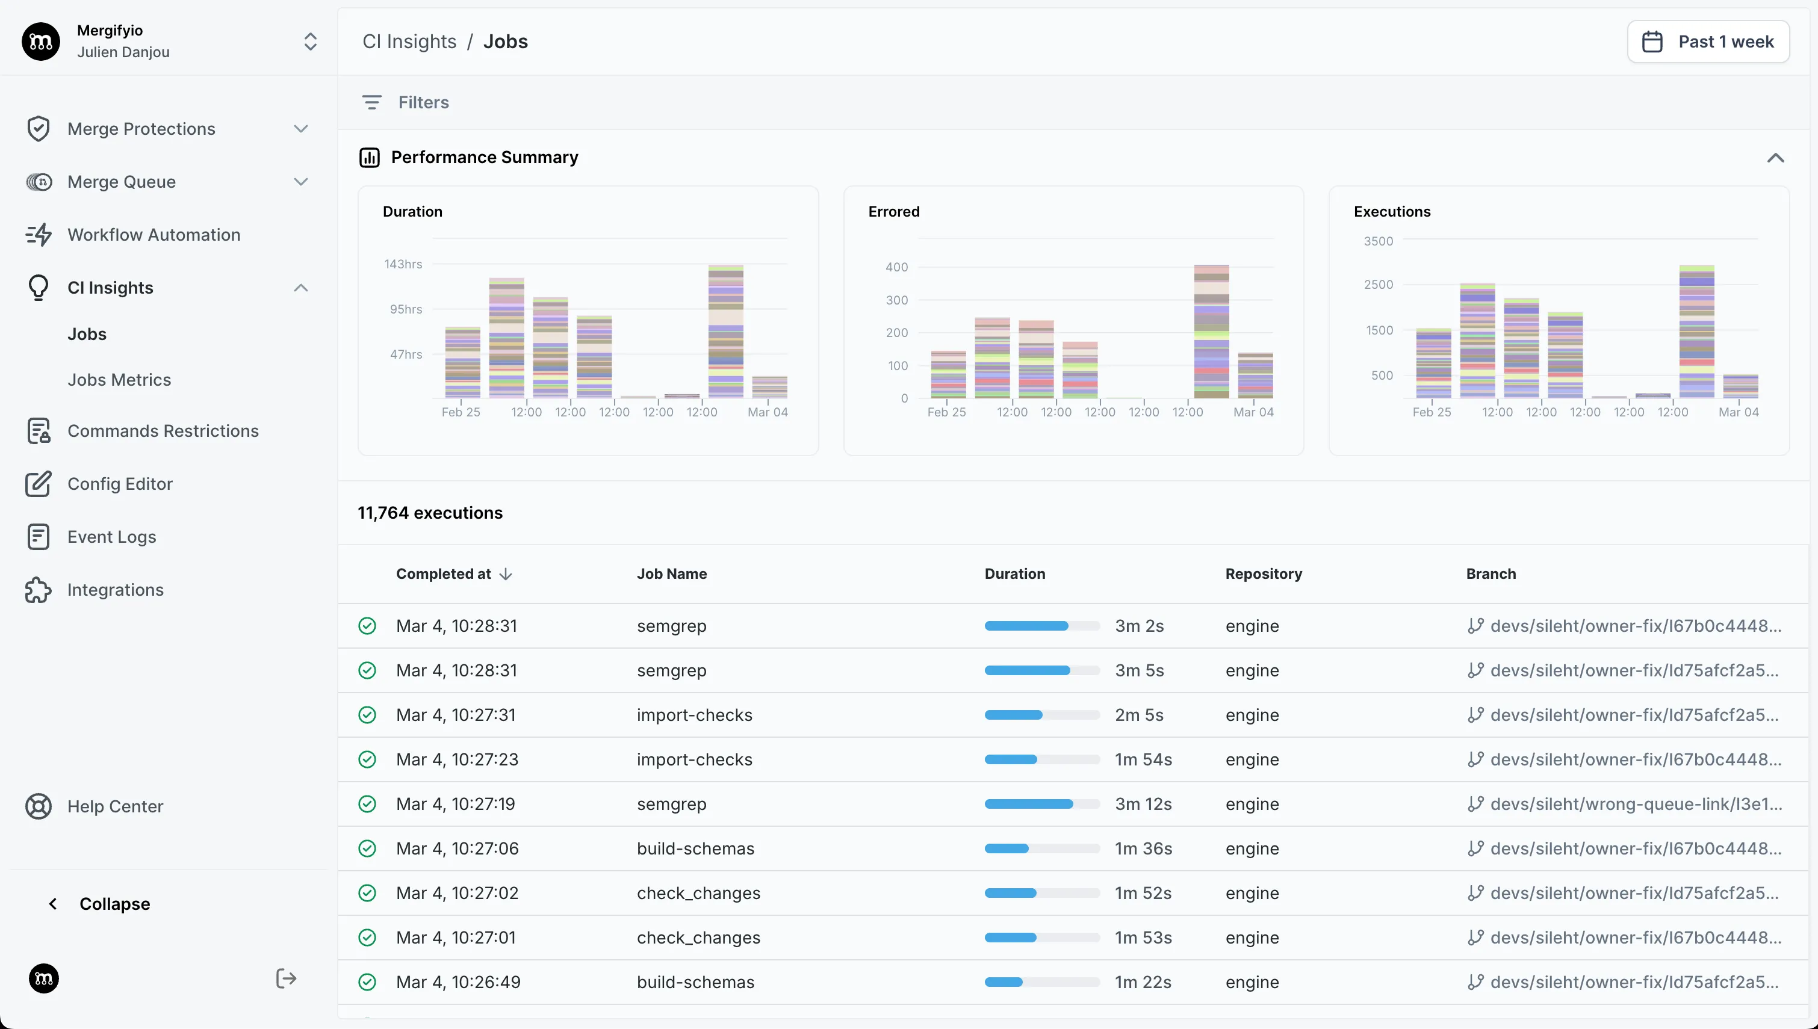Click the Completed at sort arrow icon

coord(506,574)
